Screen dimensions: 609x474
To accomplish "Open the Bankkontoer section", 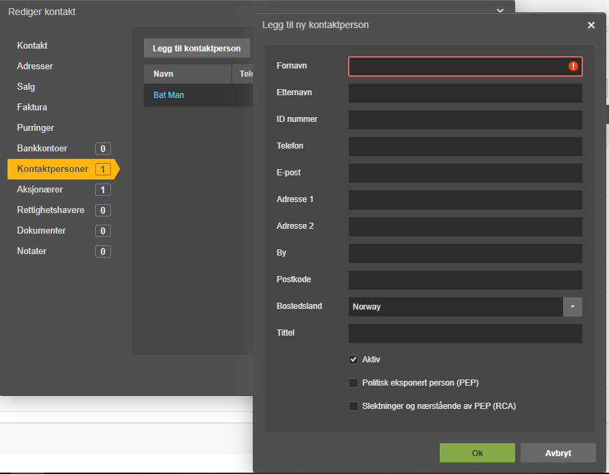I will (x=42, y=148).
